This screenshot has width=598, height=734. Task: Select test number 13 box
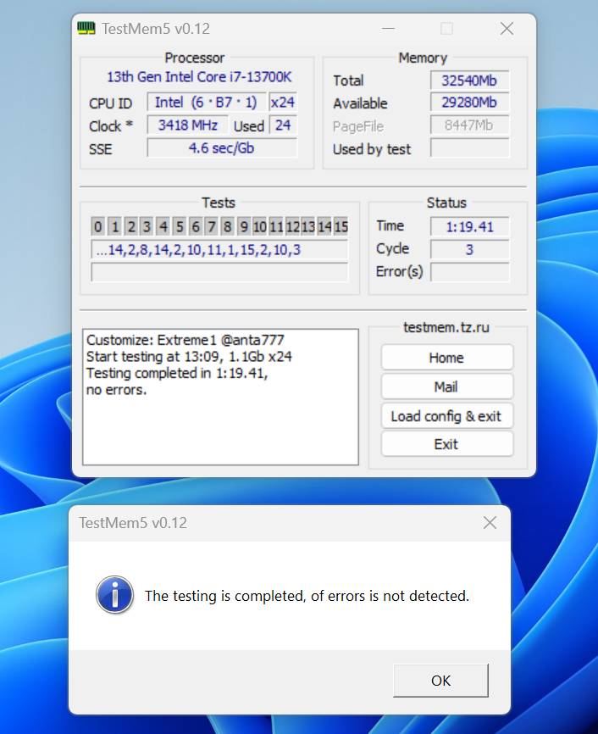307,226
